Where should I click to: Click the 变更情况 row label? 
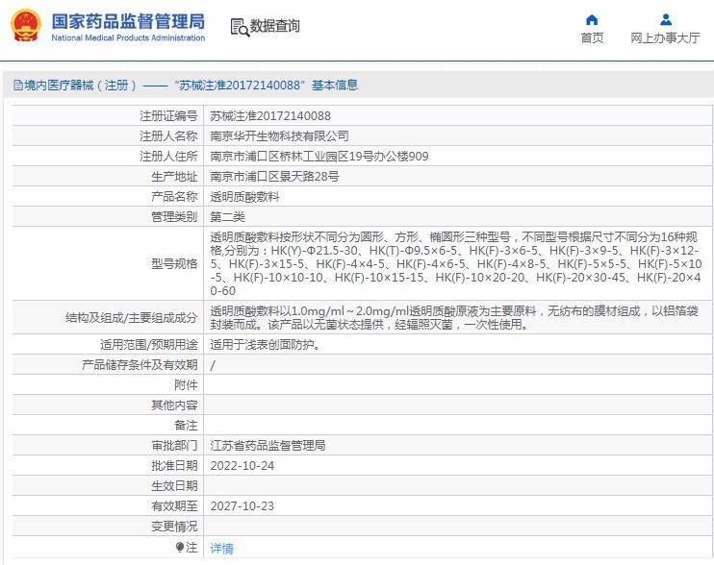174,527
